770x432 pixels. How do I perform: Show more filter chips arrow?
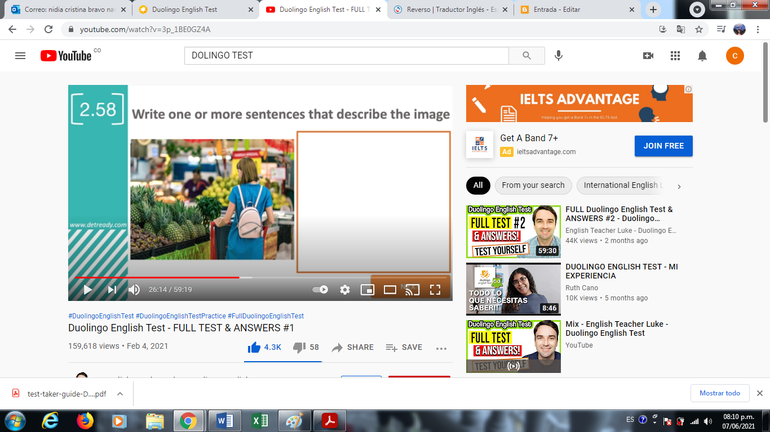[x=679, y=186]
